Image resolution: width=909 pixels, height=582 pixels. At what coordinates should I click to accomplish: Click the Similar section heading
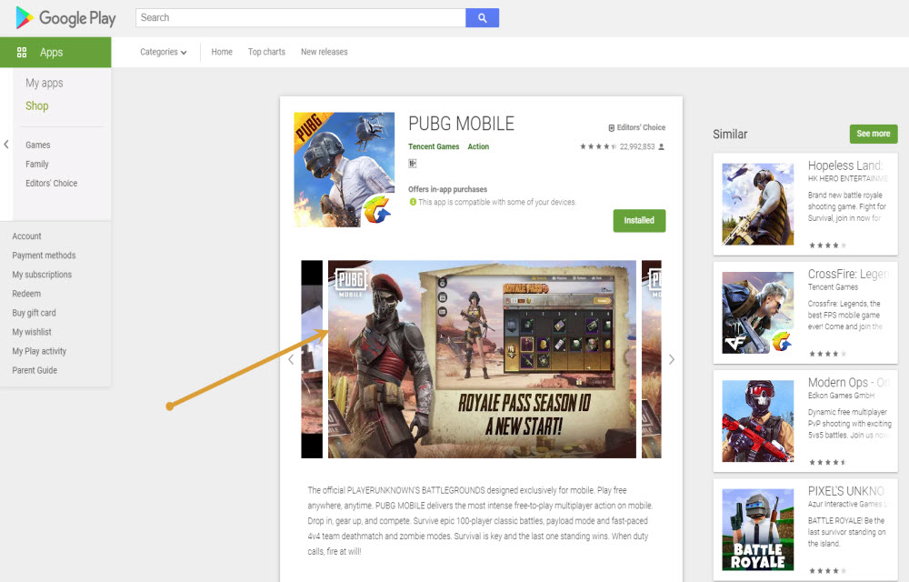tap(730, 134)
